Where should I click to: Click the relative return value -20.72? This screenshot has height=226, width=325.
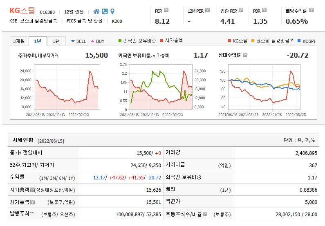pos(298,55)
